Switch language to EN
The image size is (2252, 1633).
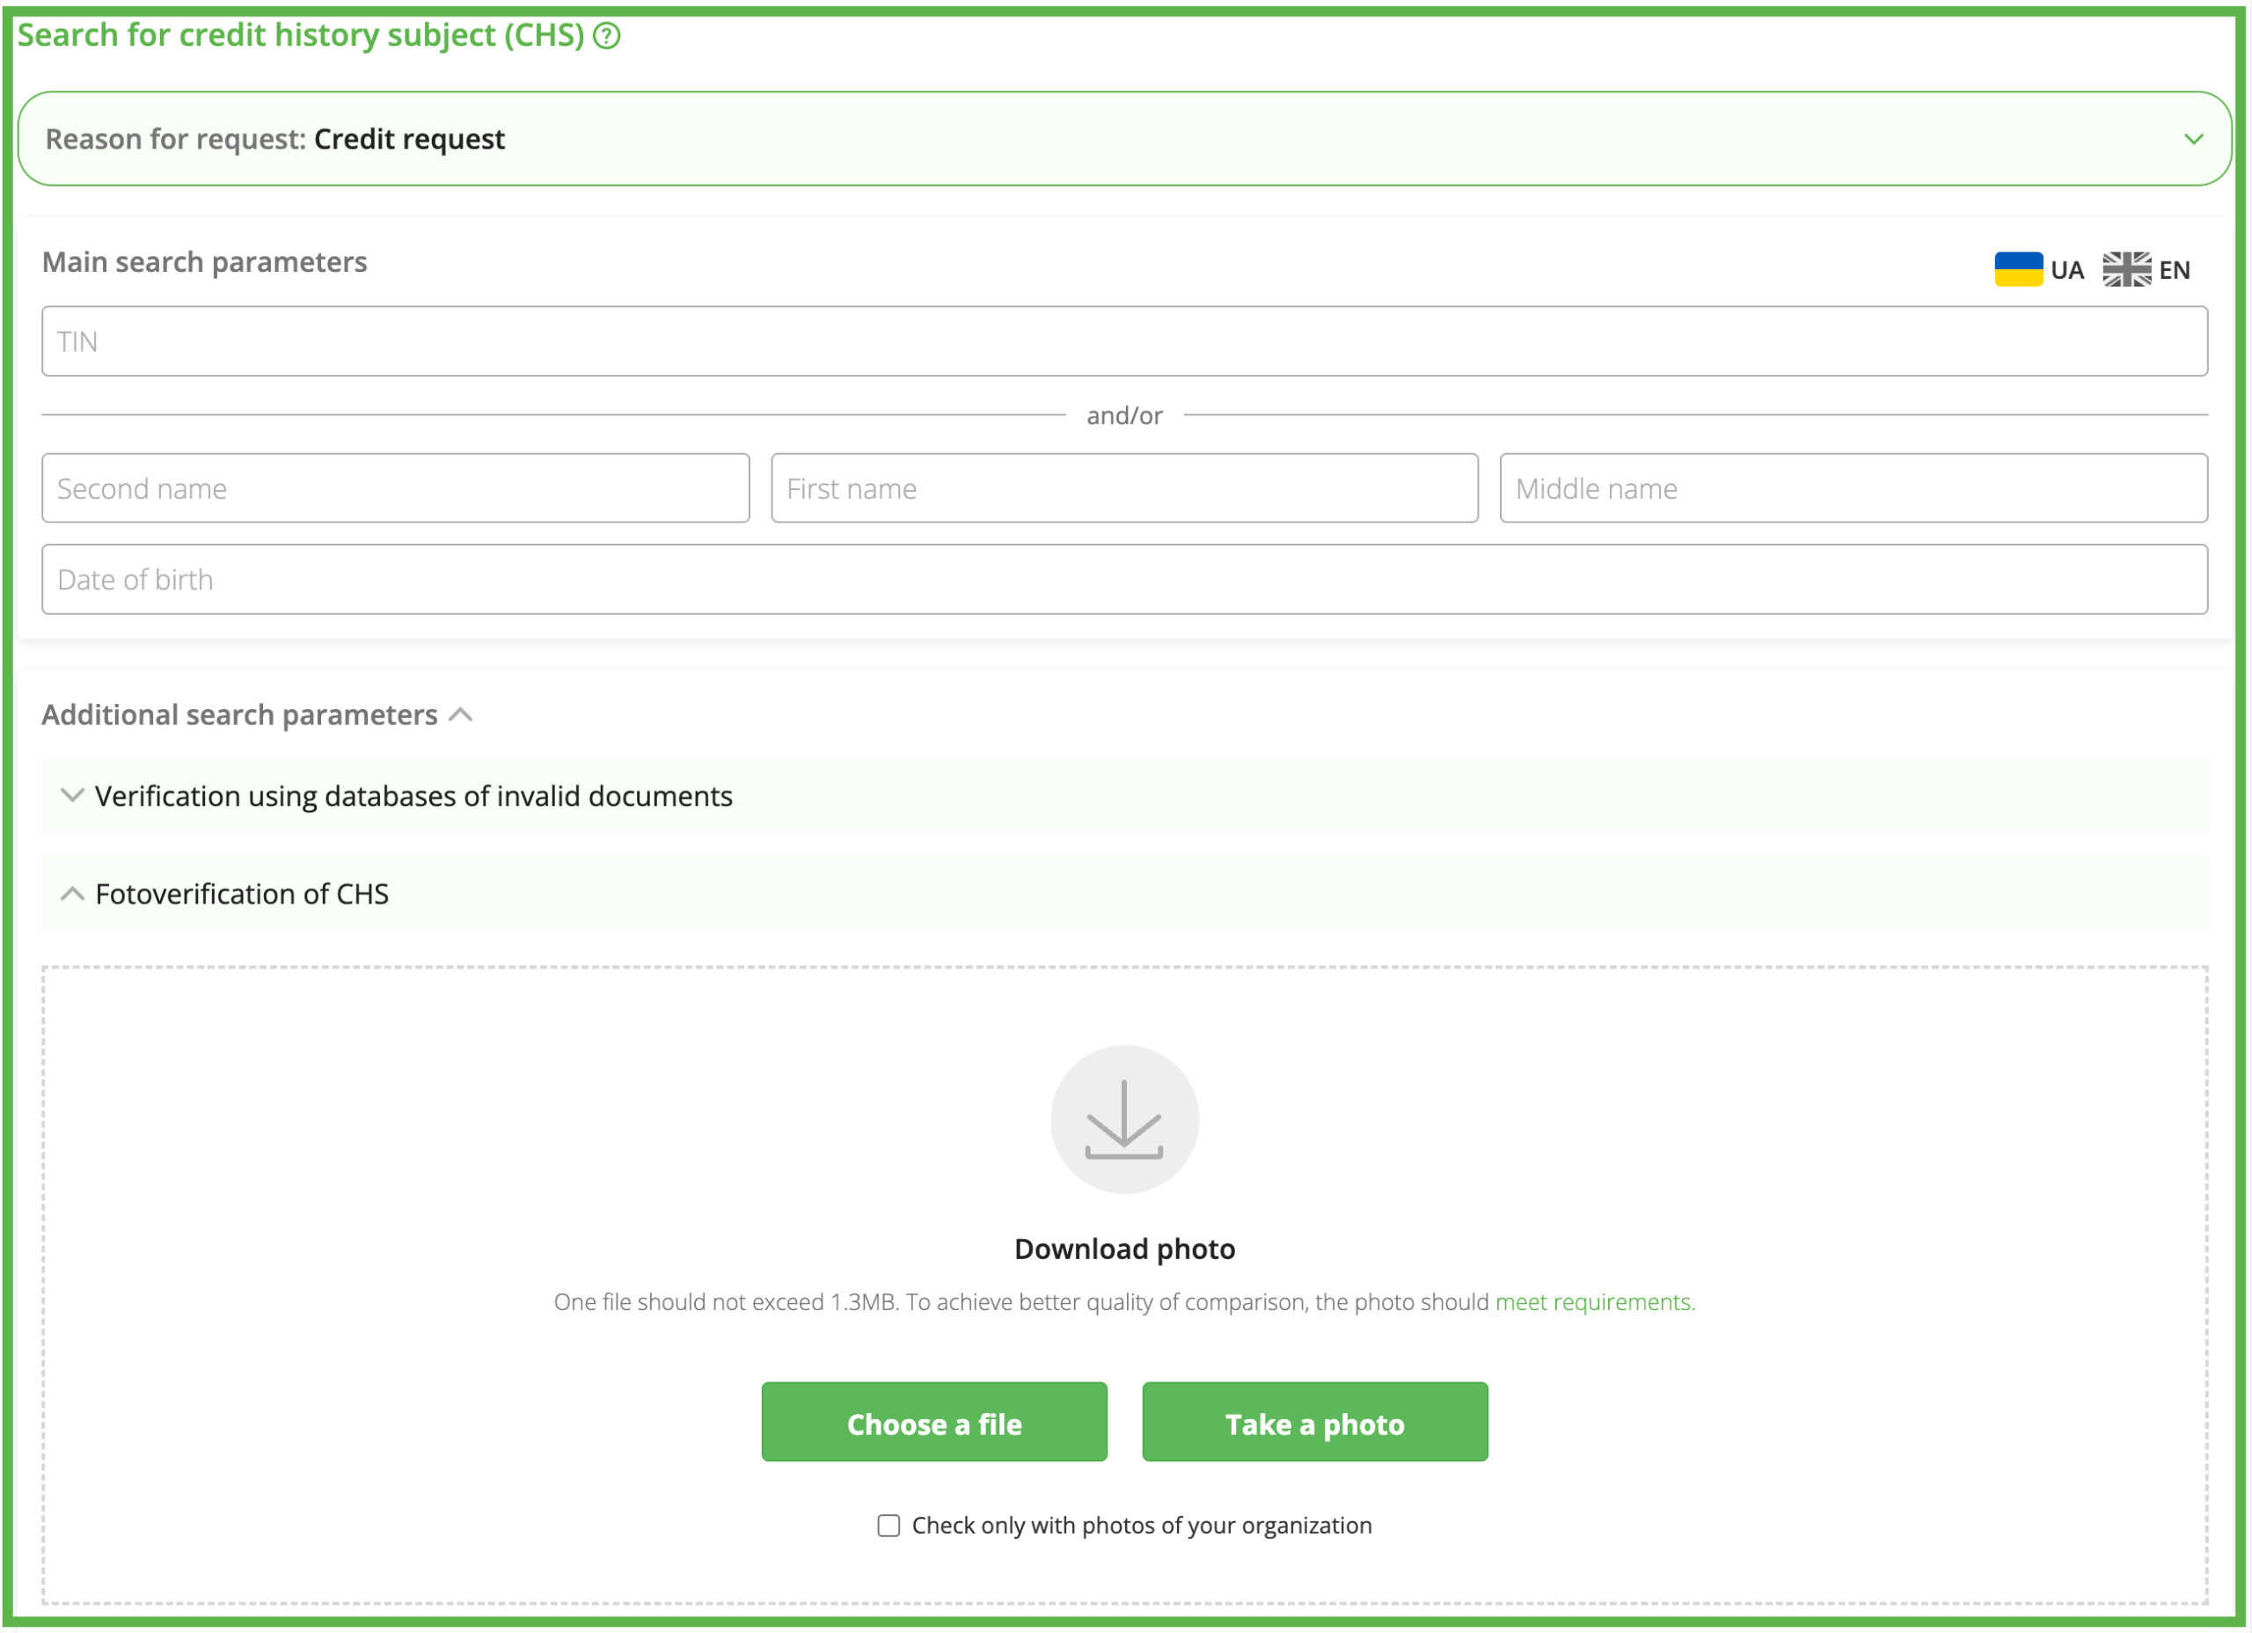pos(2174,270)
